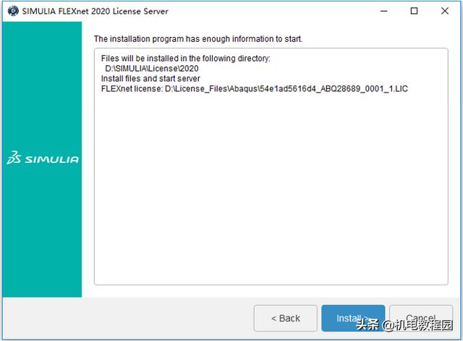
Task: Click the window title 'SIMULIA FLEXnet 2020 License Server'
Action: click(x=95, y=12)
